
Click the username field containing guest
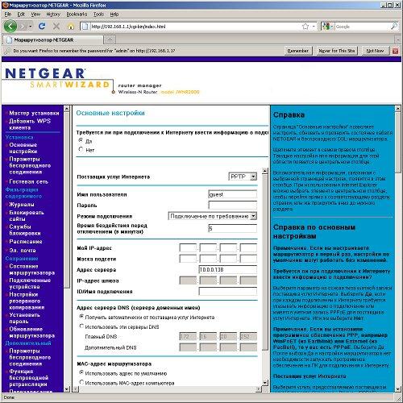point(232,194)
